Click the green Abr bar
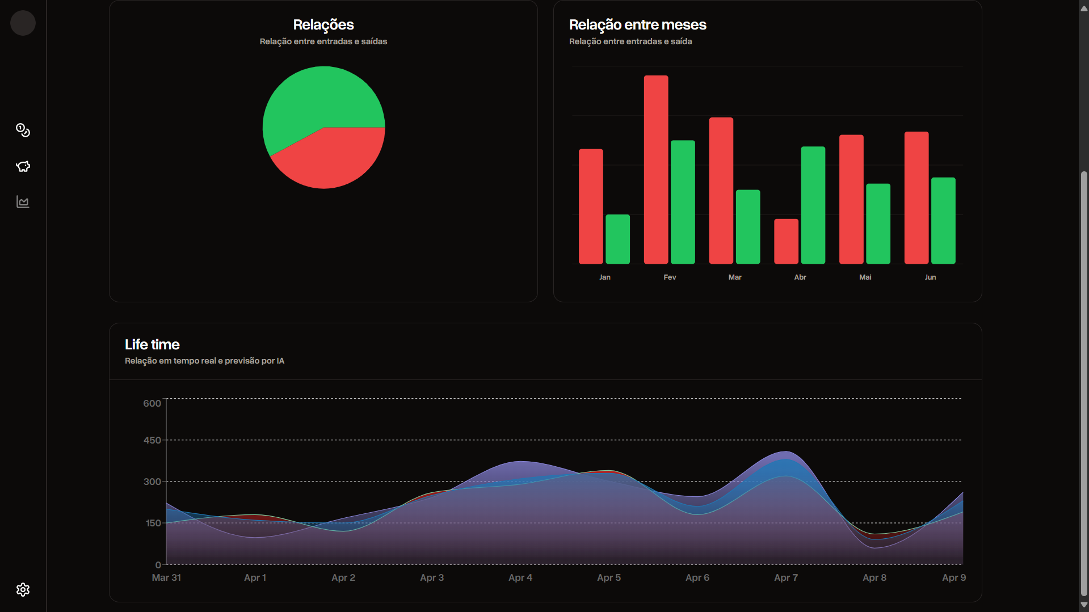Image resolution: width=1089 pixels, height=612 pixels. tap(813, 205)
